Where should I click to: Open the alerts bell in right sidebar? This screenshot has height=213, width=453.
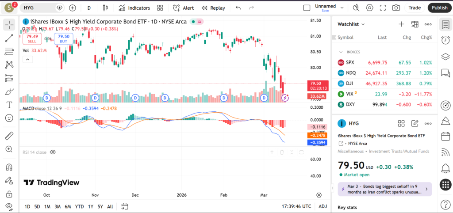click(x=445, y=168)
